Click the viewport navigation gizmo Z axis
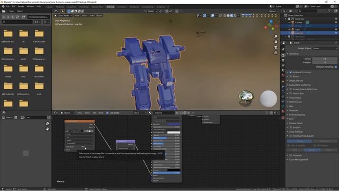 pos(271,21)
